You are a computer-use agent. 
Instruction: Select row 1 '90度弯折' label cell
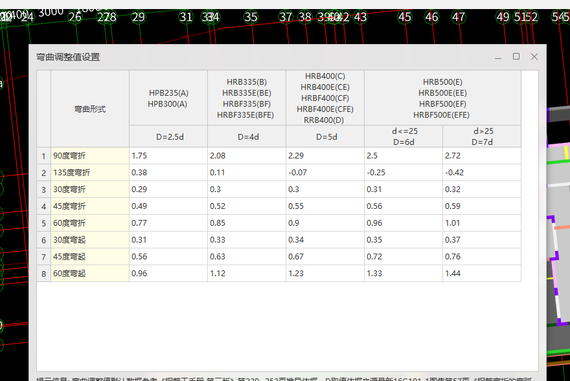(x=90, y=156)
